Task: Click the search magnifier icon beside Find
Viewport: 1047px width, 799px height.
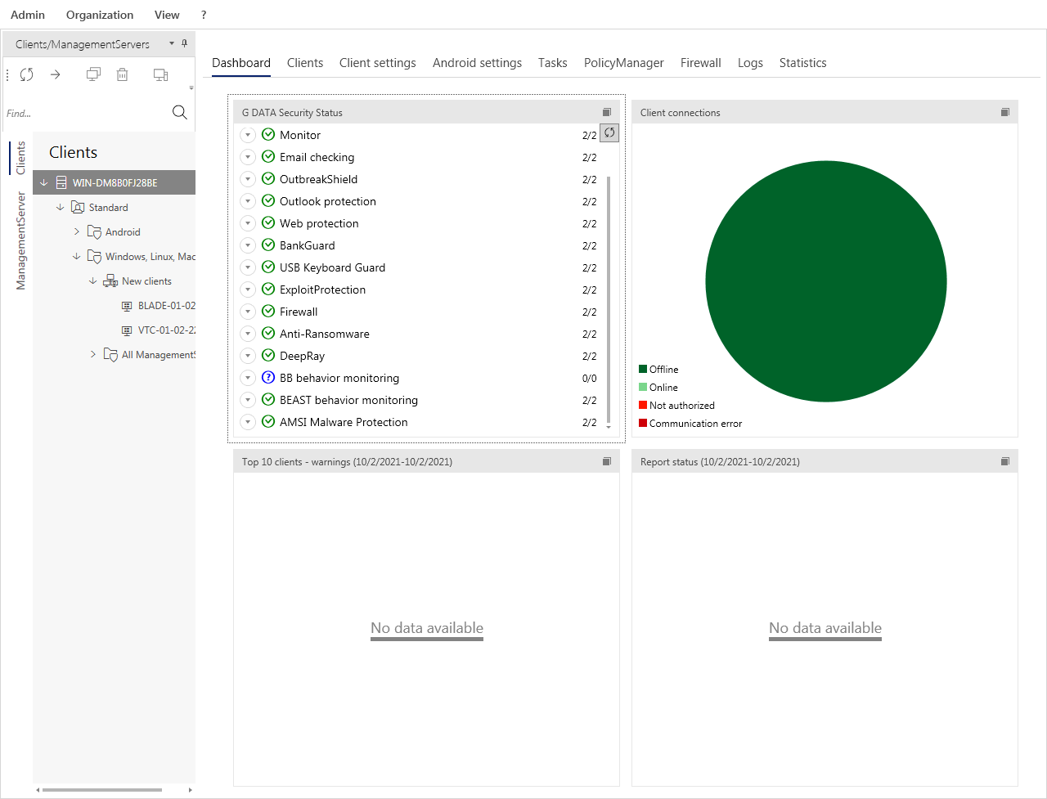Action: pos(180,113)
